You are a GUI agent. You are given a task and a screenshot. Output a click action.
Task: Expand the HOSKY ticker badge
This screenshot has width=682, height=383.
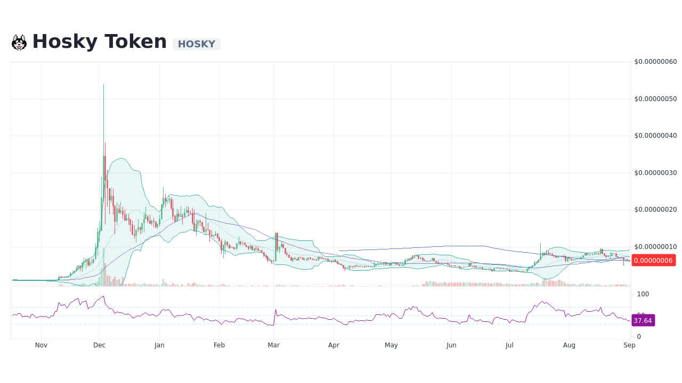(196, 44)
